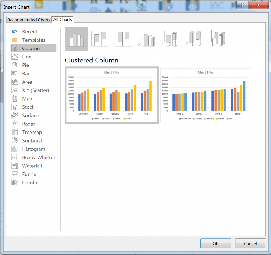This screenshot has height=255, width=271.
Task: Click the Surface chart icon
Action: click(15, 115)
